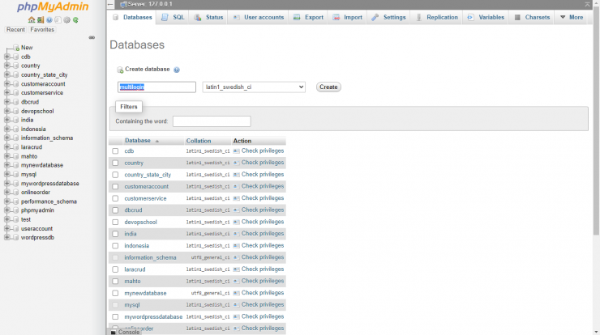This screenshot has width=600, height=335.
Task: Click the database icon next to test in sidebar
Action: [x=16, y=219]
